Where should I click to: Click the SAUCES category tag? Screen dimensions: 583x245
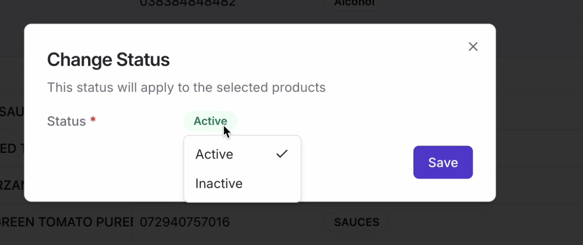pos(356,222)
